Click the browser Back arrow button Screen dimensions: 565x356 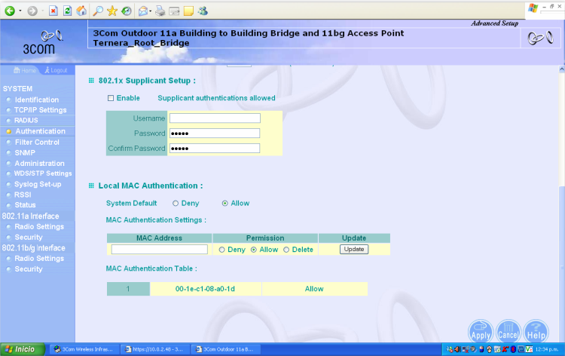click(10, 11)
